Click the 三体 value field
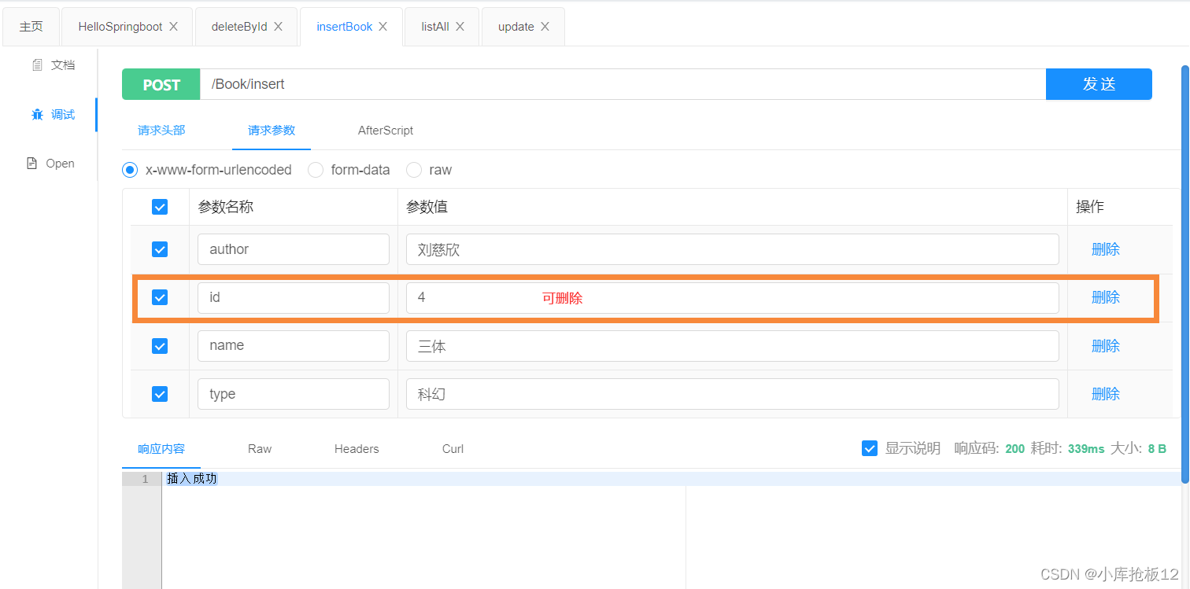The height and width of the screenshot is (589, 1190). tap(733, 346)
